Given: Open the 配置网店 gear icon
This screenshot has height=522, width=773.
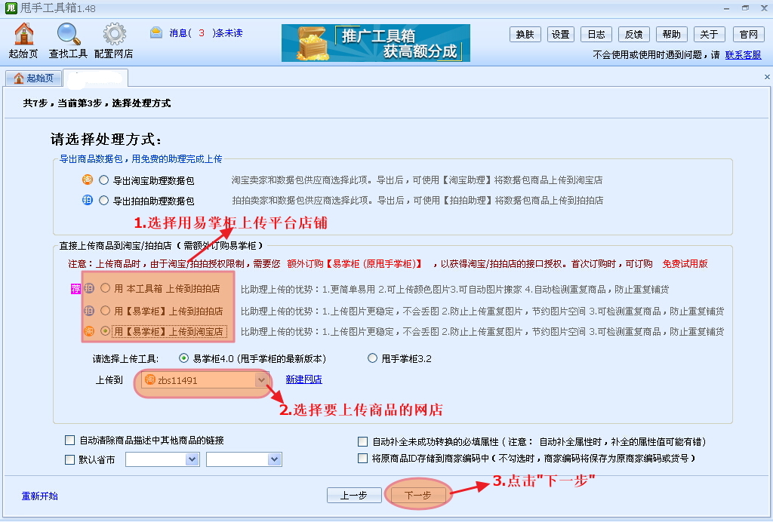Looking at the screenshot, I should coord(114,41).
